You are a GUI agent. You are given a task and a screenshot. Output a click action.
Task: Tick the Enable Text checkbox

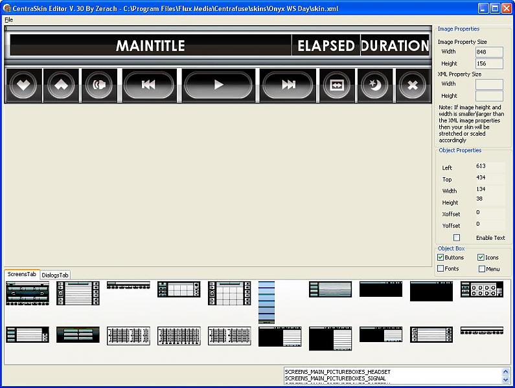pos(457,238)
